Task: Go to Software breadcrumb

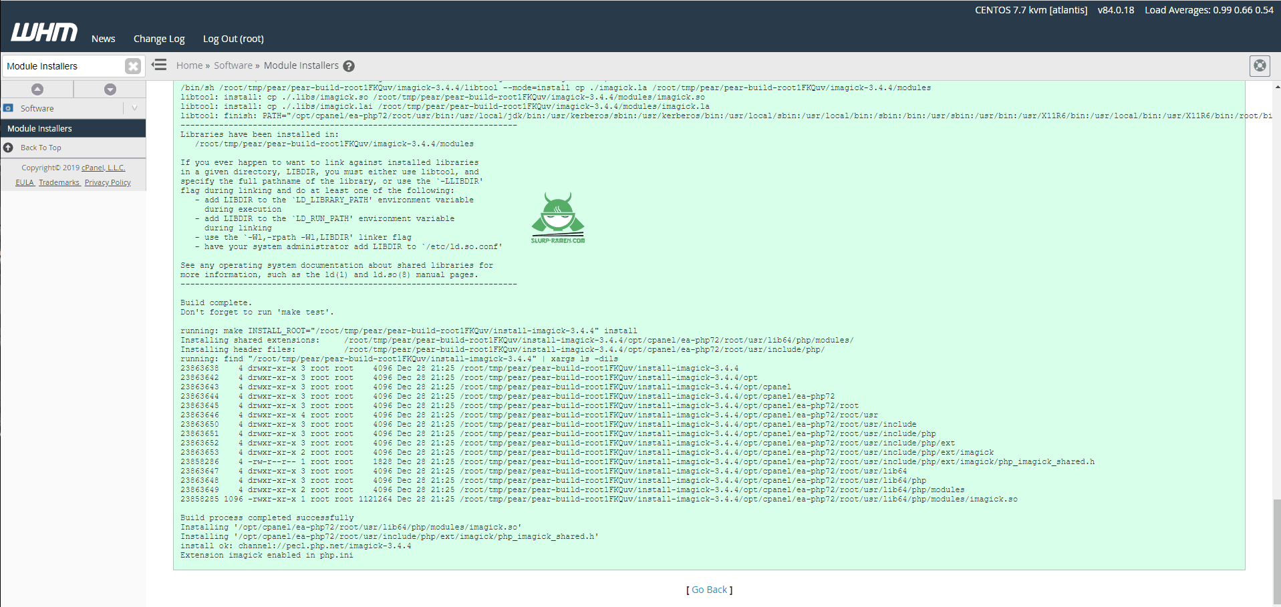Action: (x=233, y=65)
